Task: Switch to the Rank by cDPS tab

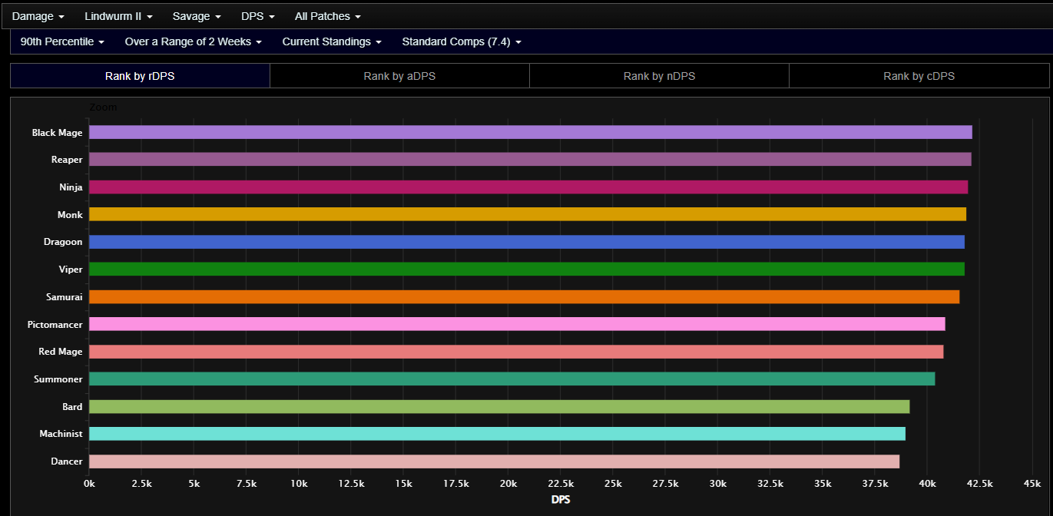Action: click(x=919, y=76)
